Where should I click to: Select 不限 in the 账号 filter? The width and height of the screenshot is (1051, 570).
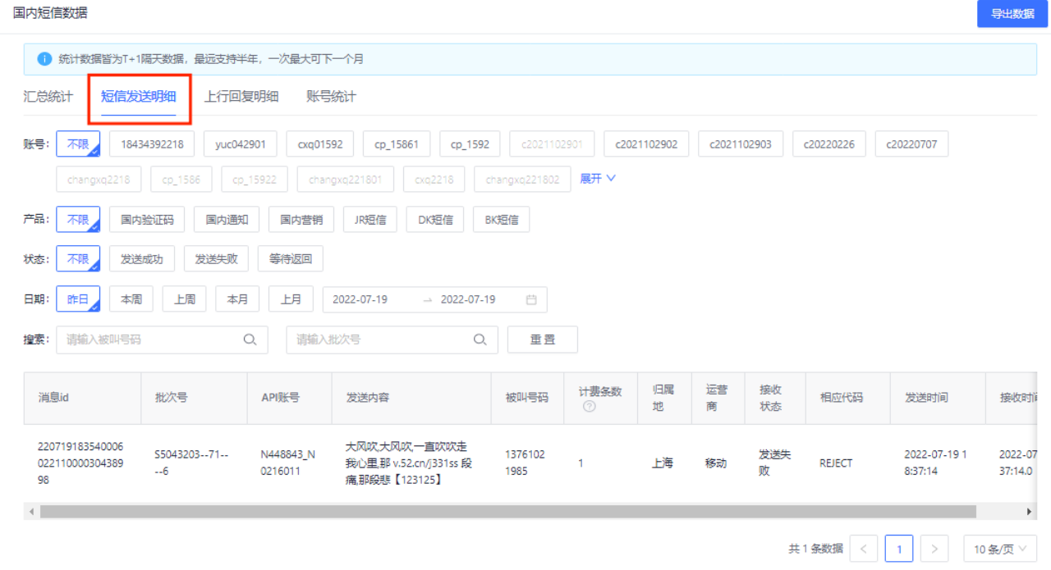78,144
